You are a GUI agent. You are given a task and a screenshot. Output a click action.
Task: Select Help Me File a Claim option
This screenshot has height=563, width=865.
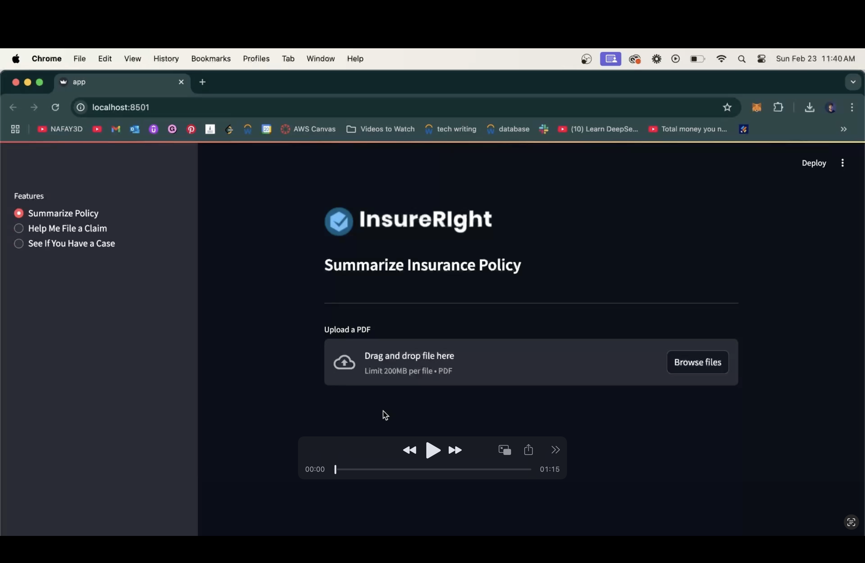tap(19, 229)
